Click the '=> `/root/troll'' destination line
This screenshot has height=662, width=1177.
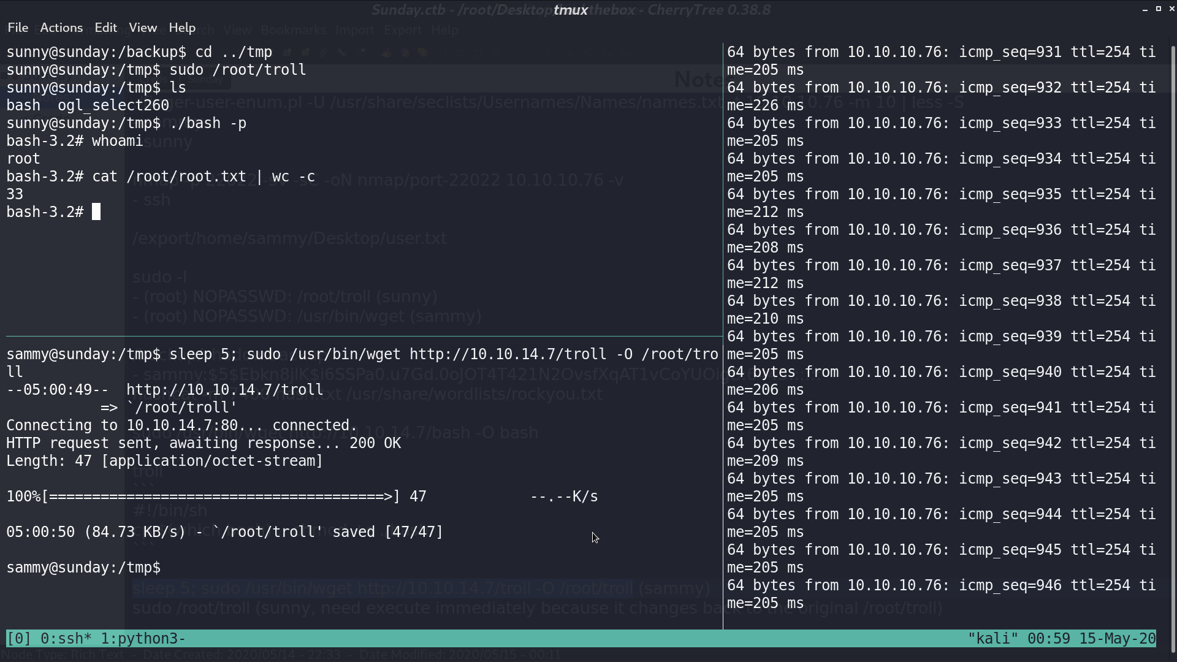[x=169, y=408]
